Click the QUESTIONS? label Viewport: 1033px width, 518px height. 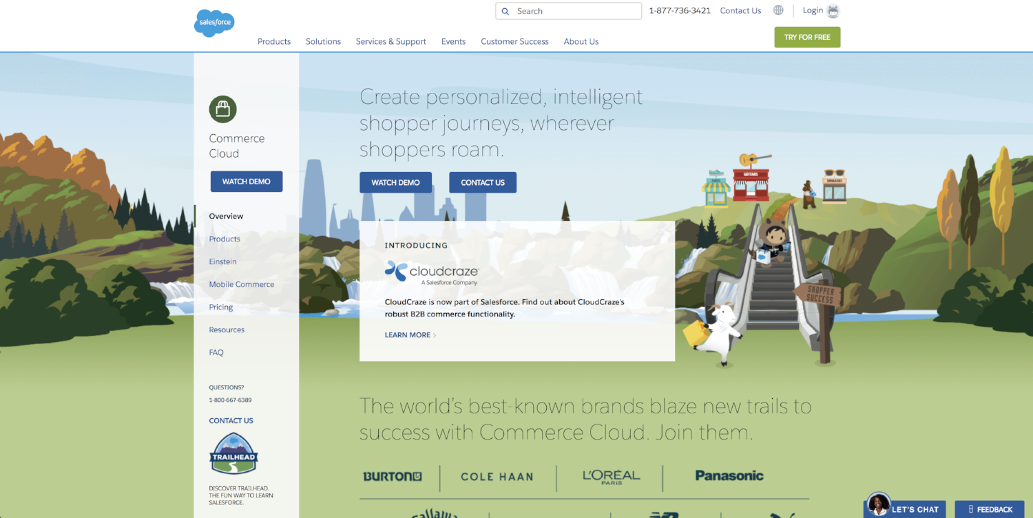[227, 387]
